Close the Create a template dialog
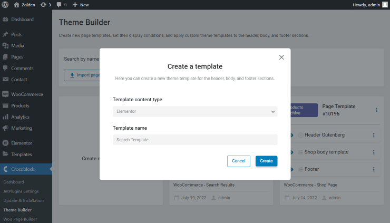This screenshot has width=390, height=223. pos(281,57)
